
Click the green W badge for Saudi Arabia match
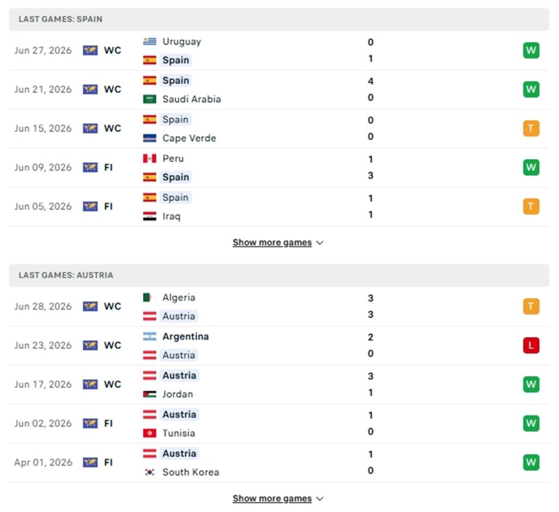[531, 89]
